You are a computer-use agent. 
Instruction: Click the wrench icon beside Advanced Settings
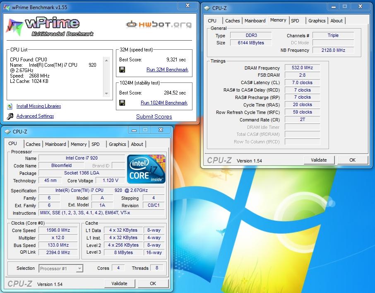tap(10, 116)
